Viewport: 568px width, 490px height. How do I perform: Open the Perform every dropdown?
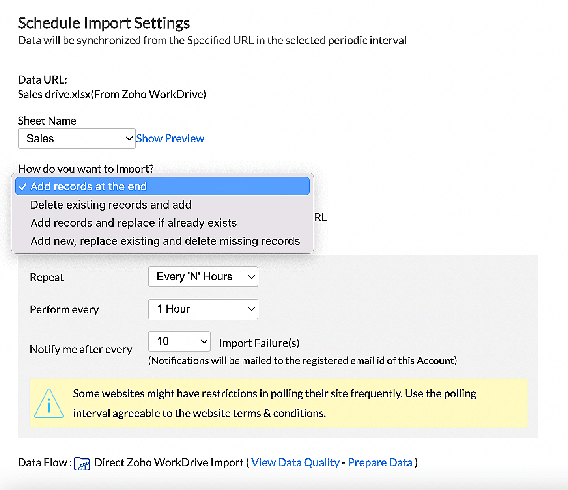203,309
